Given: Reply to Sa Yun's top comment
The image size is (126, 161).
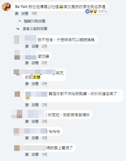Looking at the screenshot, I should [x=25, y=14].
